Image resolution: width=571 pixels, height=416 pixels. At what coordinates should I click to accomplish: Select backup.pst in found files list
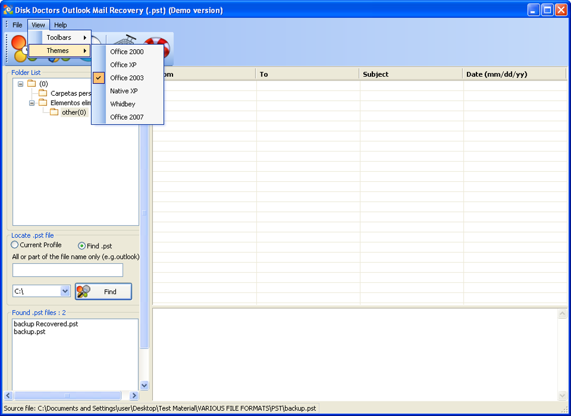click(x=30, y=332)
